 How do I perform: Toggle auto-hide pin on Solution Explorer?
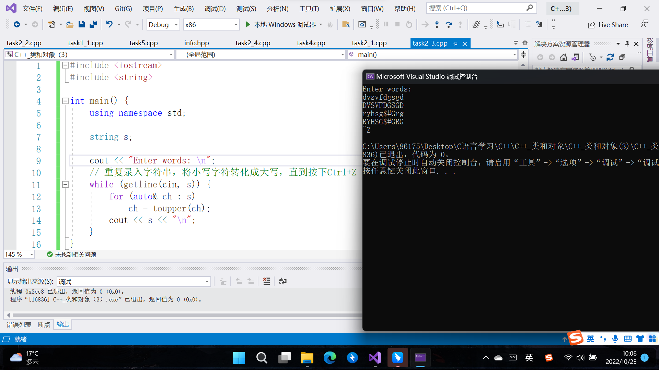pyautogui.click(x=627, y=44)
